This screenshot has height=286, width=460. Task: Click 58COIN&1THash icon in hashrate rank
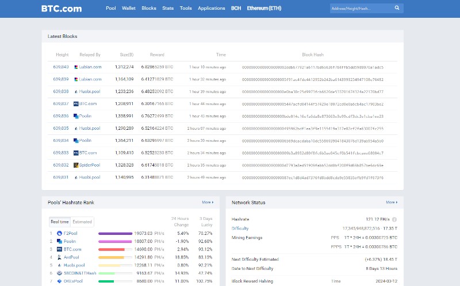[x=59, y=273]
